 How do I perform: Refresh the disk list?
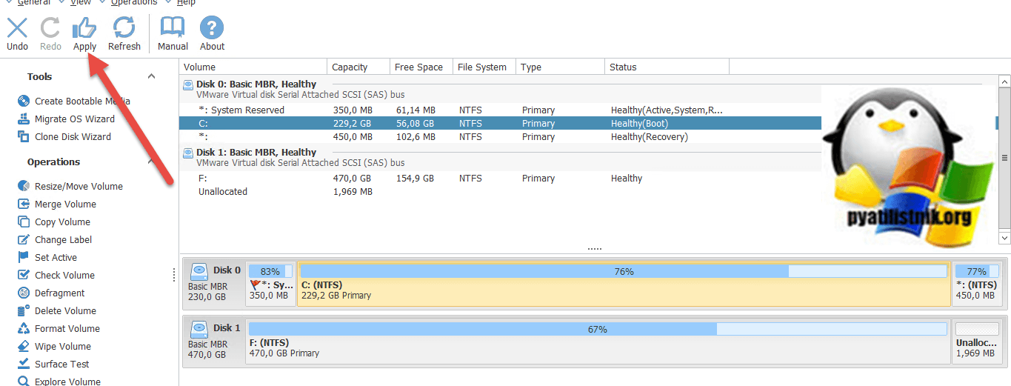coord(124,28)
